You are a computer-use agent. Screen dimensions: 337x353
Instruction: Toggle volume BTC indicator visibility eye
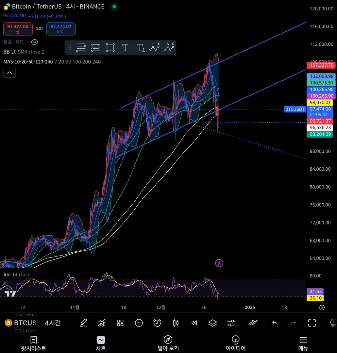pyautogui.click(x=34, y=42)
